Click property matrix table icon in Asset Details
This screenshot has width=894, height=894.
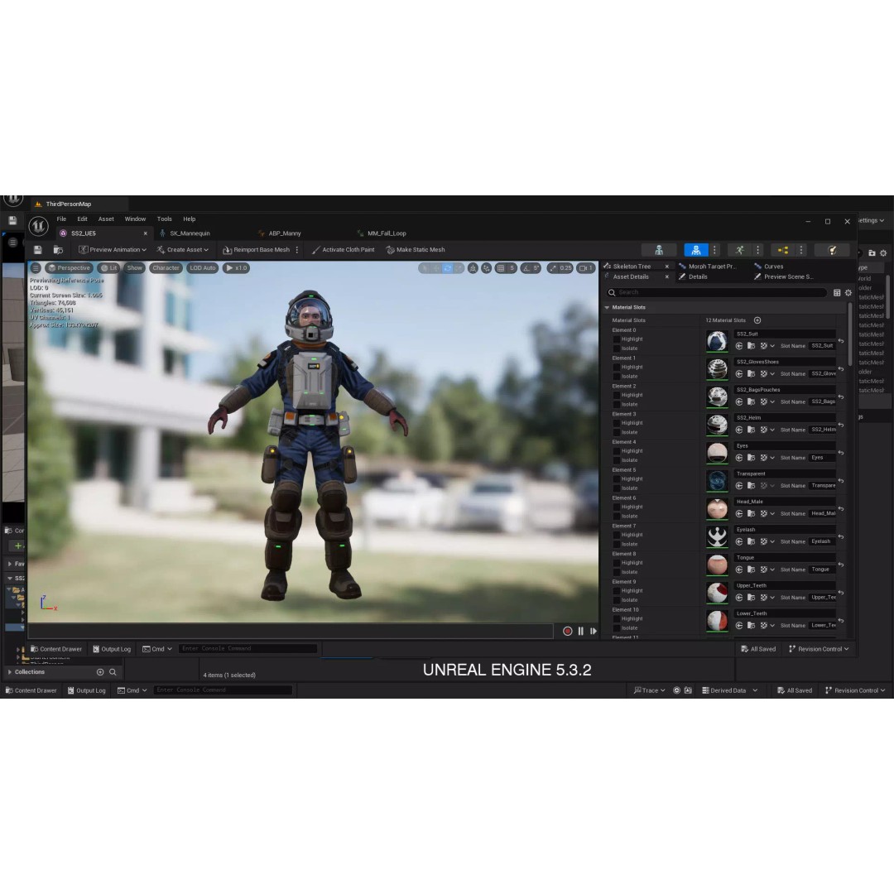click(836, 292)
